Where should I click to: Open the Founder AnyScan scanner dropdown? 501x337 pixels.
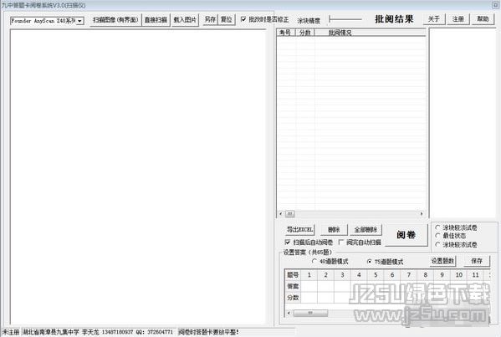tap(79, 21)
